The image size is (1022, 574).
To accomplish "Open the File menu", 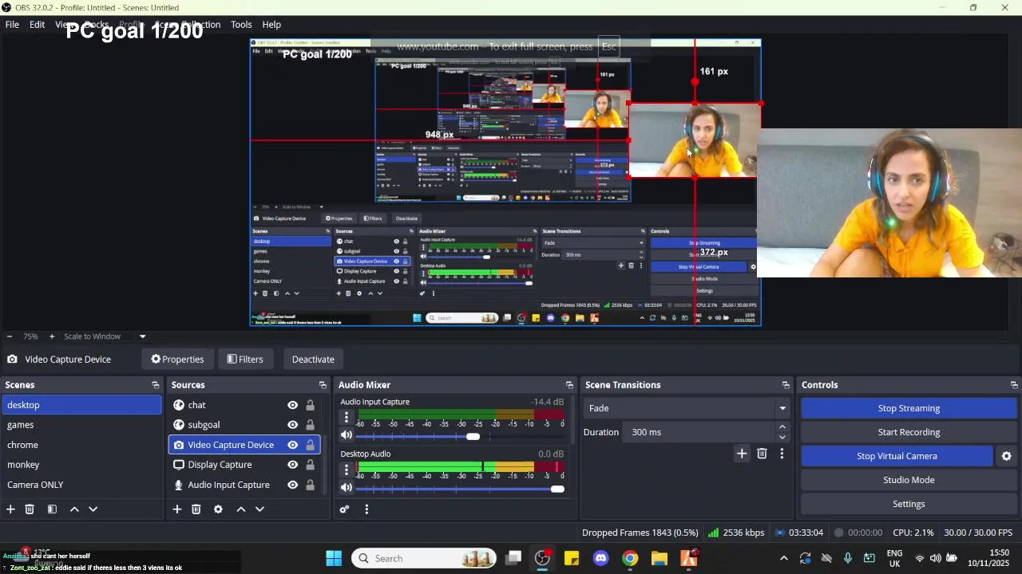I will coord(12,25).
